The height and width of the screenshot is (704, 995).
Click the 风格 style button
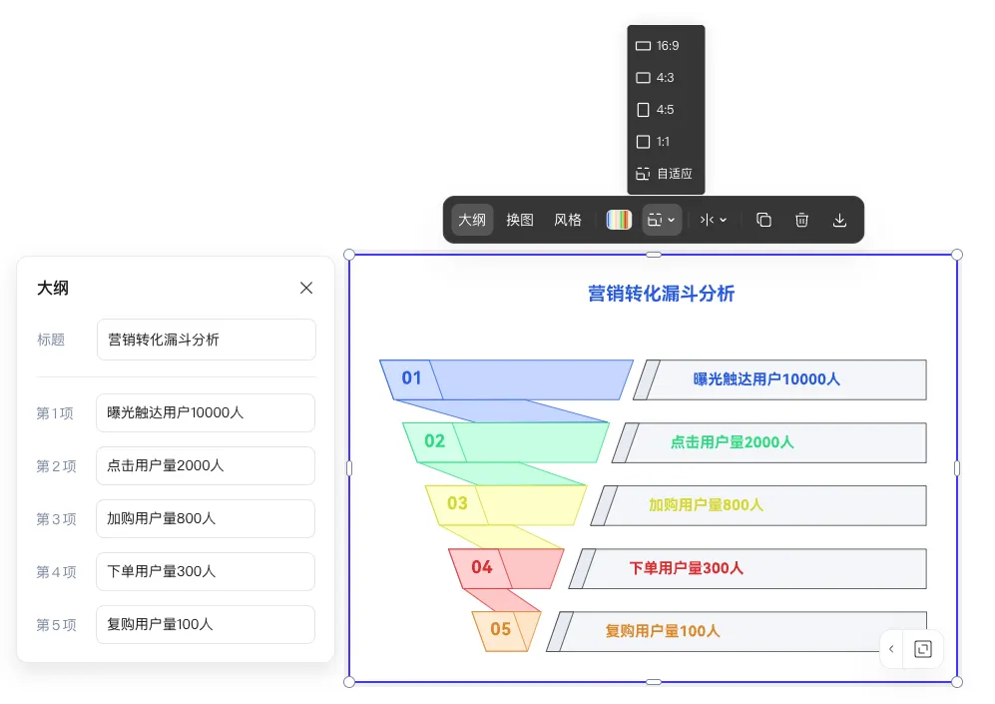point(568,220)
